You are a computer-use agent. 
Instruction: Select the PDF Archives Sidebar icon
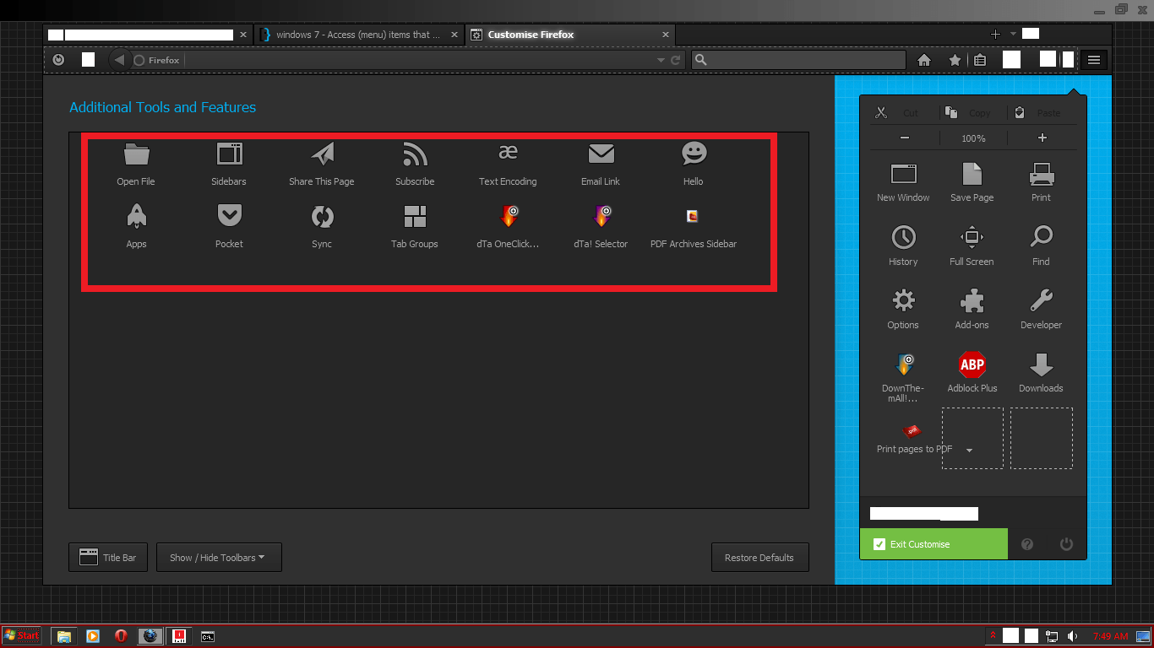[693, 216]
